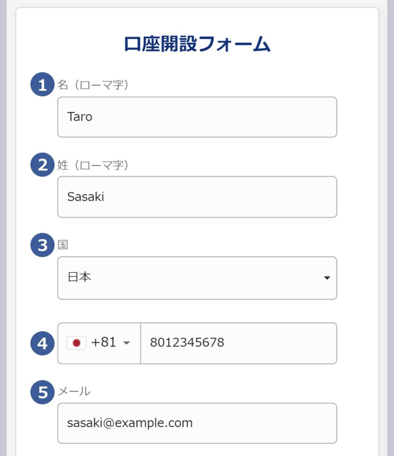Focus the first name field containing Taro
Viewport: 394px width, 456px height.
tap(197, 117)
